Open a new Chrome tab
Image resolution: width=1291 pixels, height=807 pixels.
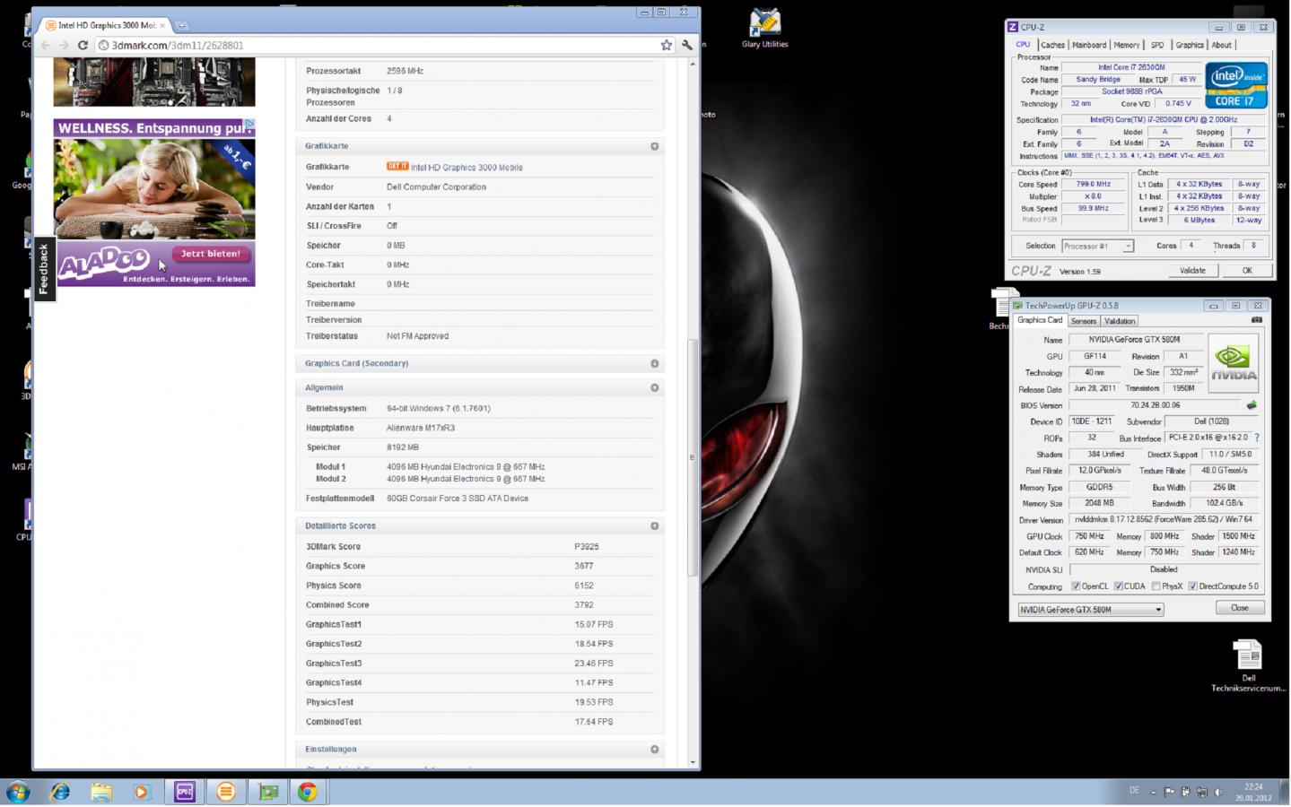181,25
